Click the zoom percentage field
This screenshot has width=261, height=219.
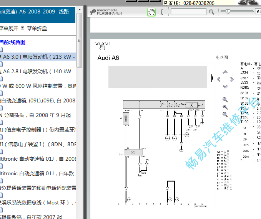[258, 12]
